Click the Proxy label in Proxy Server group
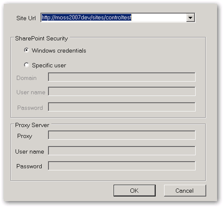 pyautogui.click(x=25, y=136)
